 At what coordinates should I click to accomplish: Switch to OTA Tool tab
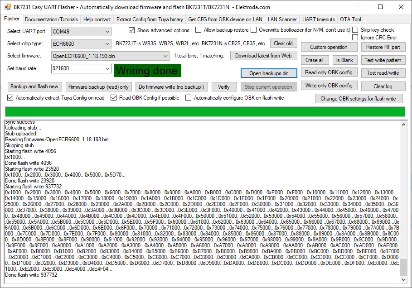click(x=350, y=19)
